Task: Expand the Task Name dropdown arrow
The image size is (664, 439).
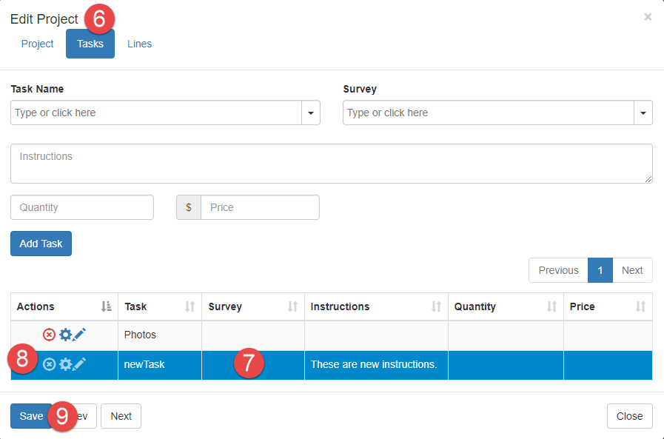Action: (311, 113)
